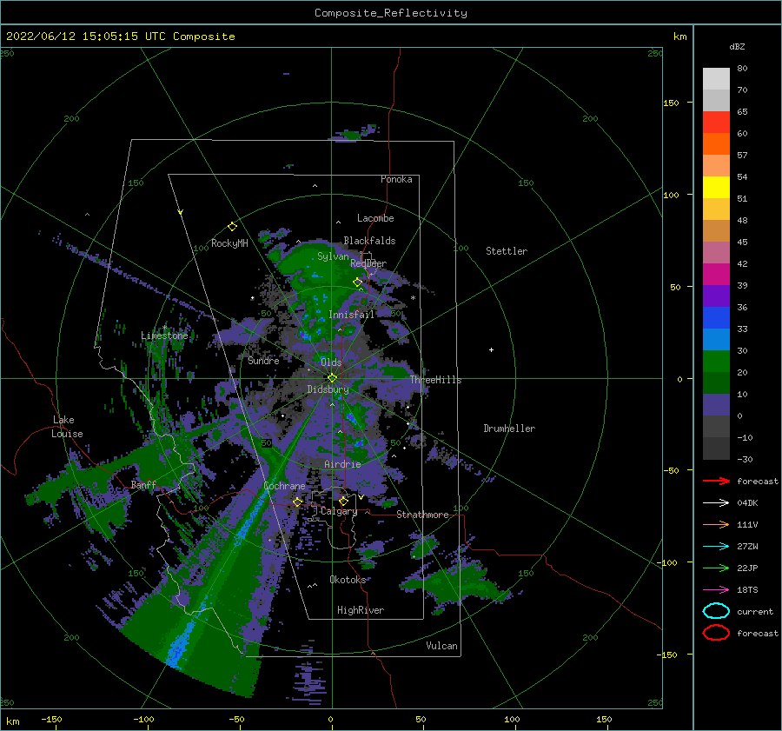Click the 04DK legend label text
This screenshot has width=782, height=731.
point(747,502)
